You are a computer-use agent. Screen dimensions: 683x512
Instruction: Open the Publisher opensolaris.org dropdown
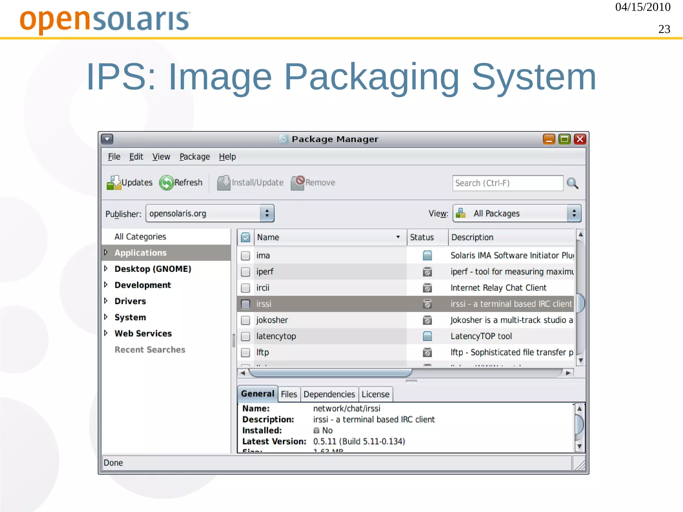(x=210, y=213)
